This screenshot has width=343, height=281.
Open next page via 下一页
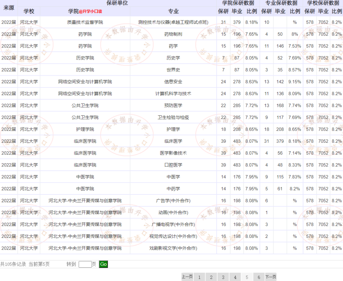tap(271, 277)
